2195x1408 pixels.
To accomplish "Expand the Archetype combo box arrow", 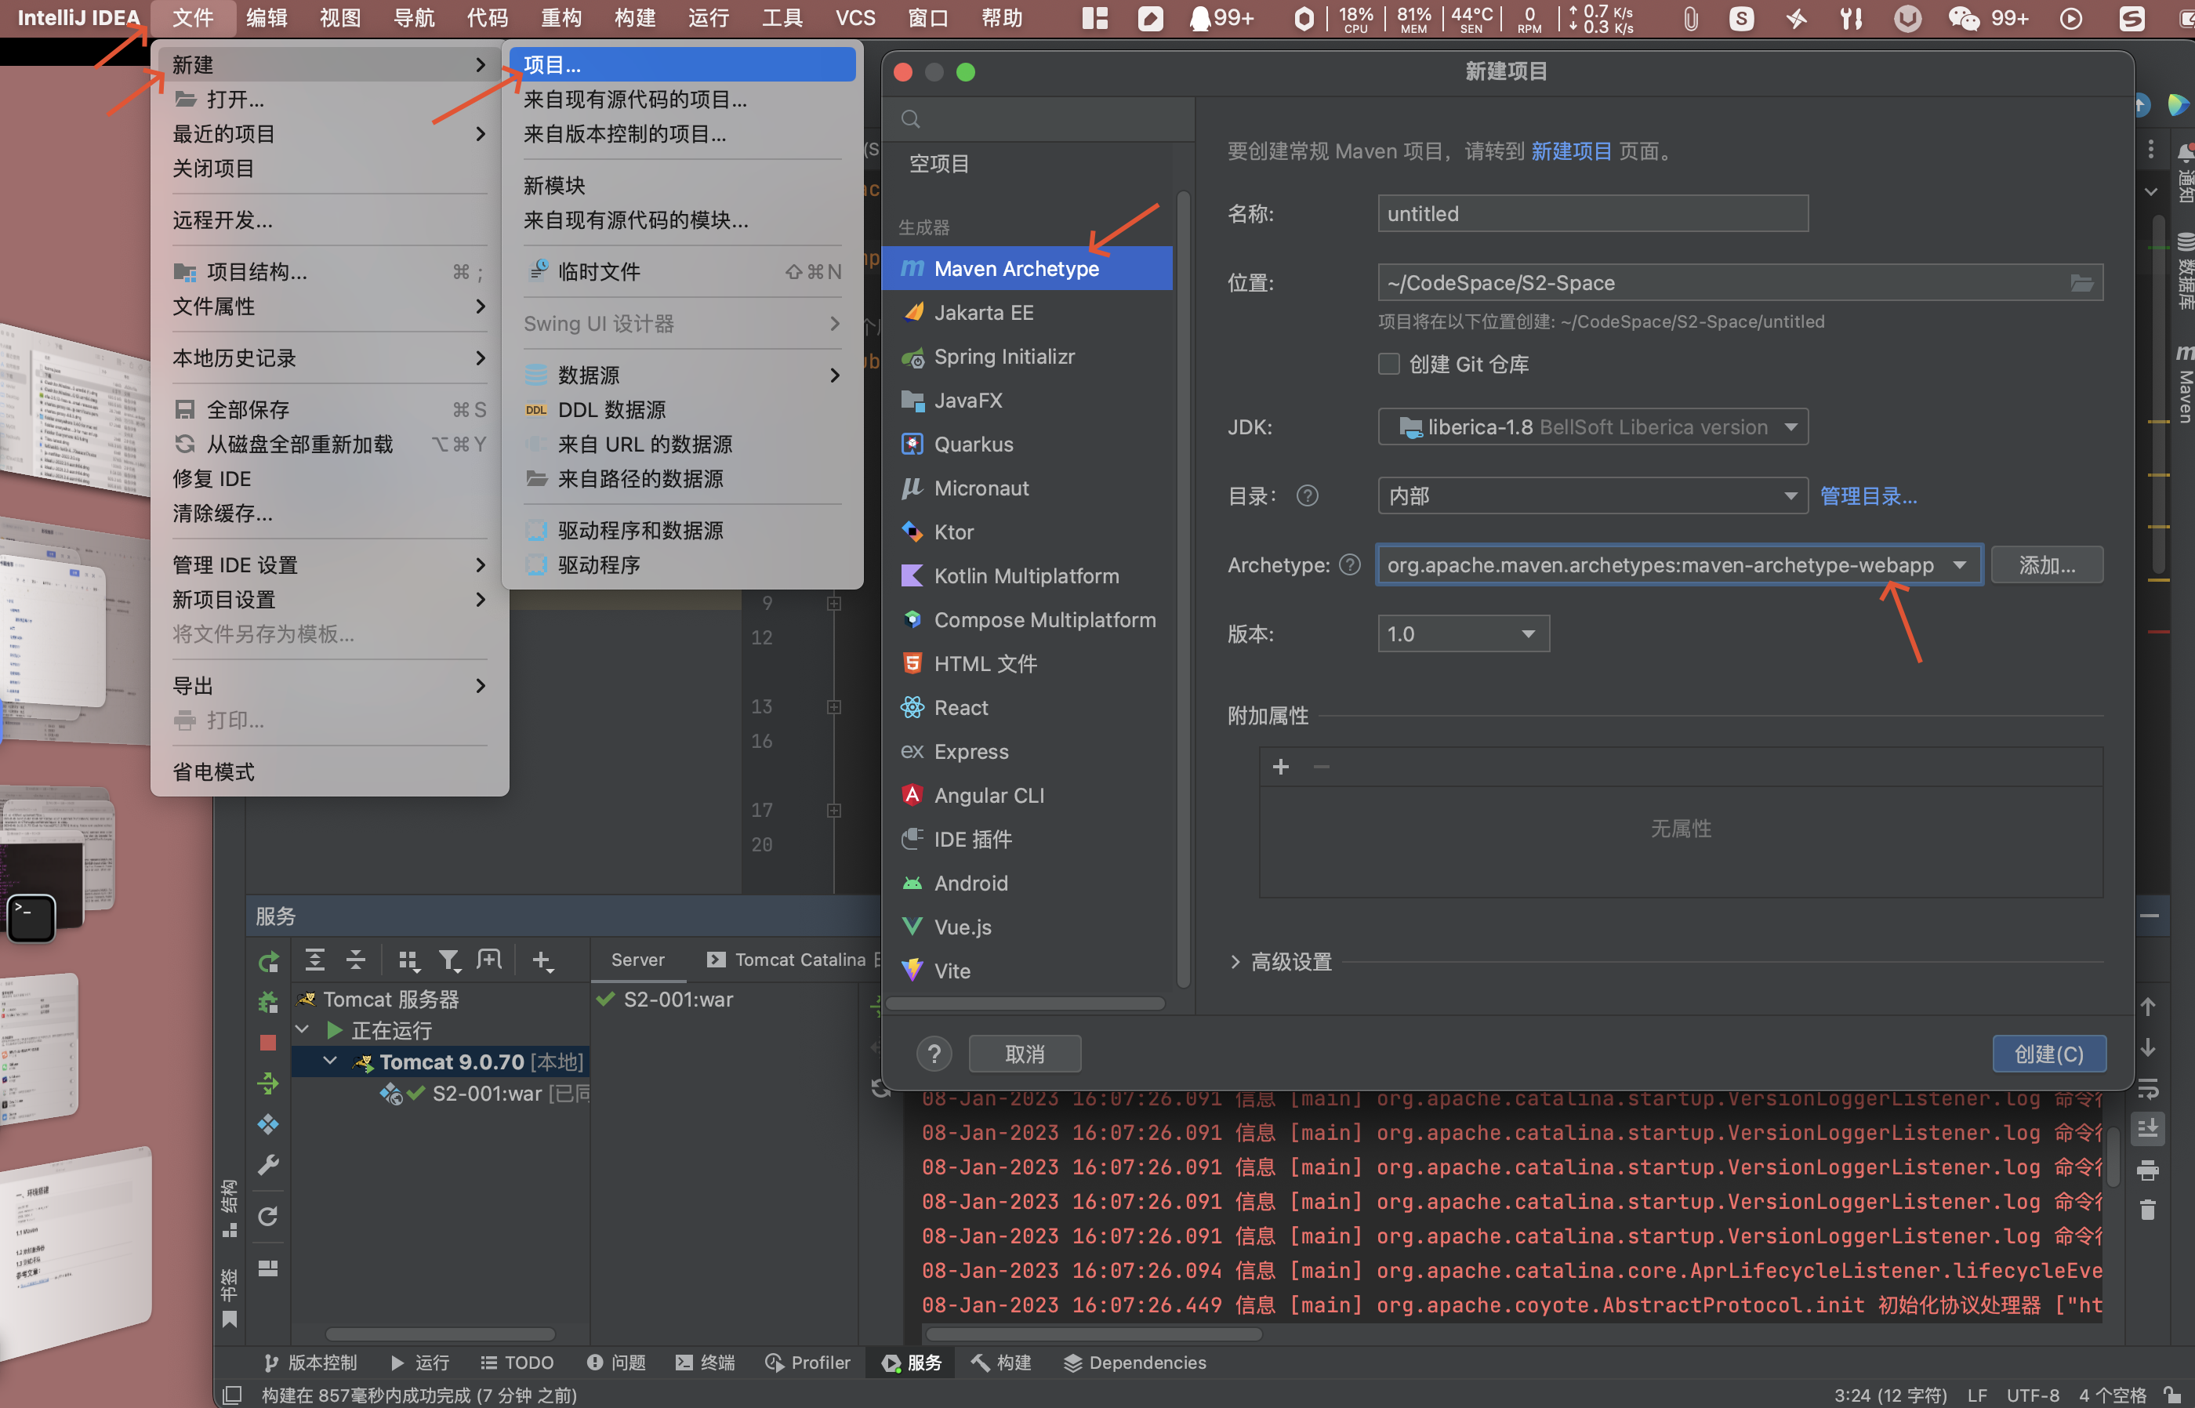I will tap(1959, 565).
